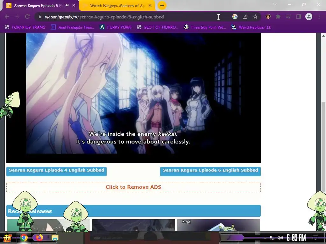Close the Senran Kagura Episode 5 tab
The height and width of the screenshot is (244, 326).
point(74,5)
